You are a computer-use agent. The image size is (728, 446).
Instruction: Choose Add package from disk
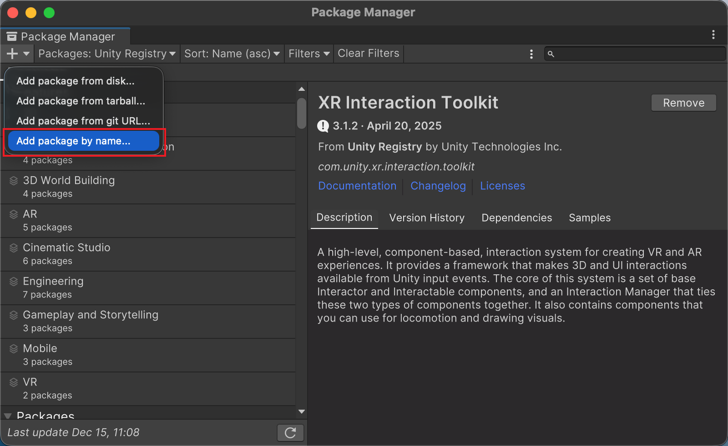pos(76,81)
